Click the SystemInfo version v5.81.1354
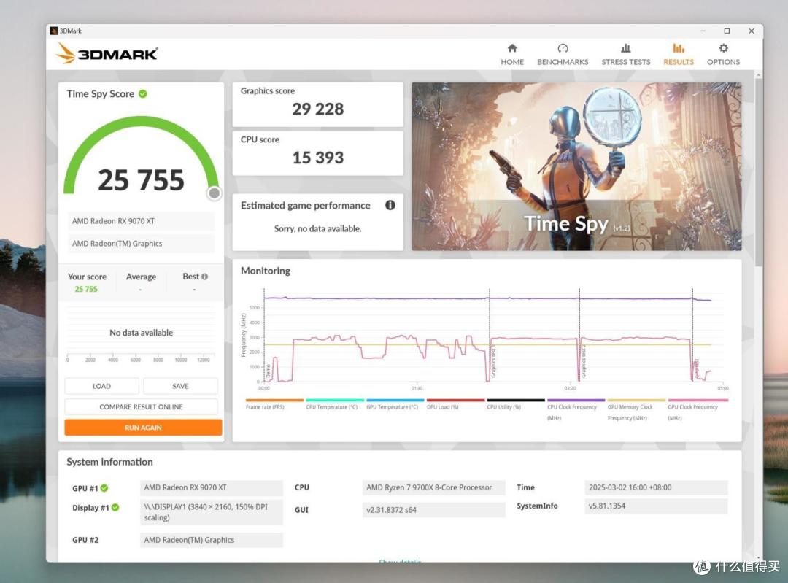 pos(656,506)
